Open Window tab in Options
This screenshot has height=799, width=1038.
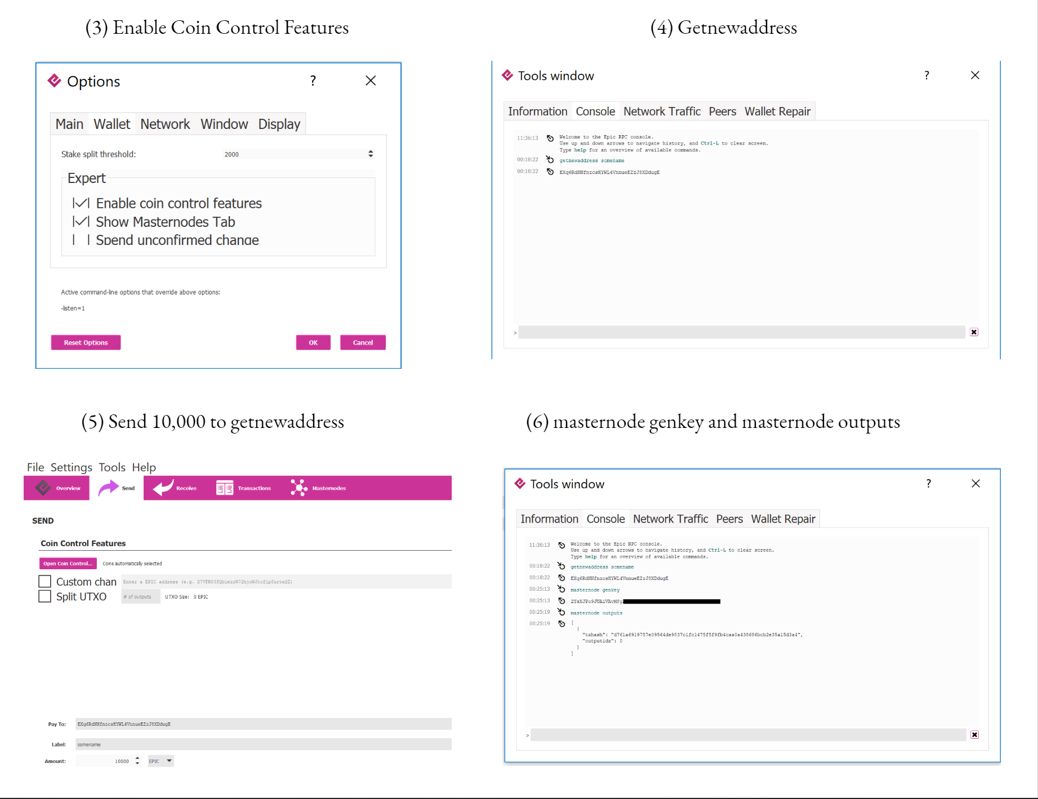(224, 124)
